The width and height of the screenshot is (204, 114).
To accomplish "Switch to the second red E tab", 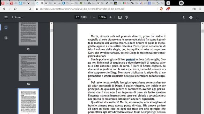I will [x=13, y=3].
